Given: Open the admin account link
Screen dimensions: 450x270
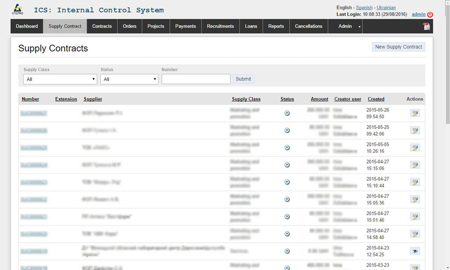Looking at the screenshot, I should 418,14.
